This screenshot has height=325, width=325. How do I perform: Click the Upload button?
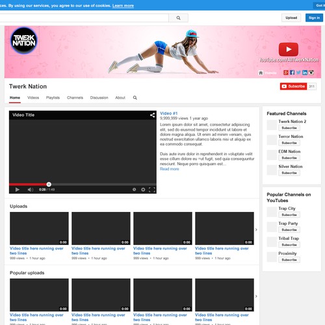tap(291, 18)
